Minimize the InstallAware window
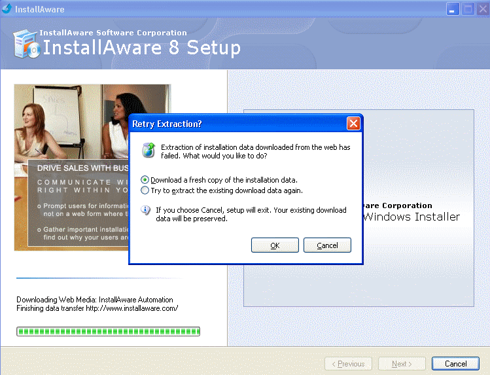The image size is (490, 375). [x=453, y=9]
